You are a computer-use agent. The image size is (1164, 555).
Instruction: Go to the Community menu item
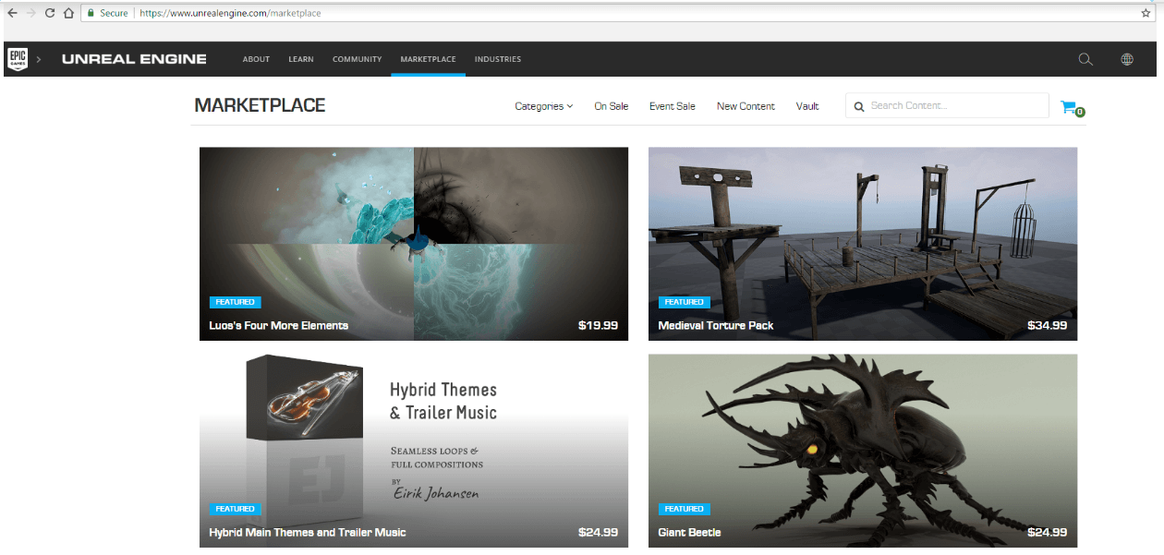tap(357, 59)
